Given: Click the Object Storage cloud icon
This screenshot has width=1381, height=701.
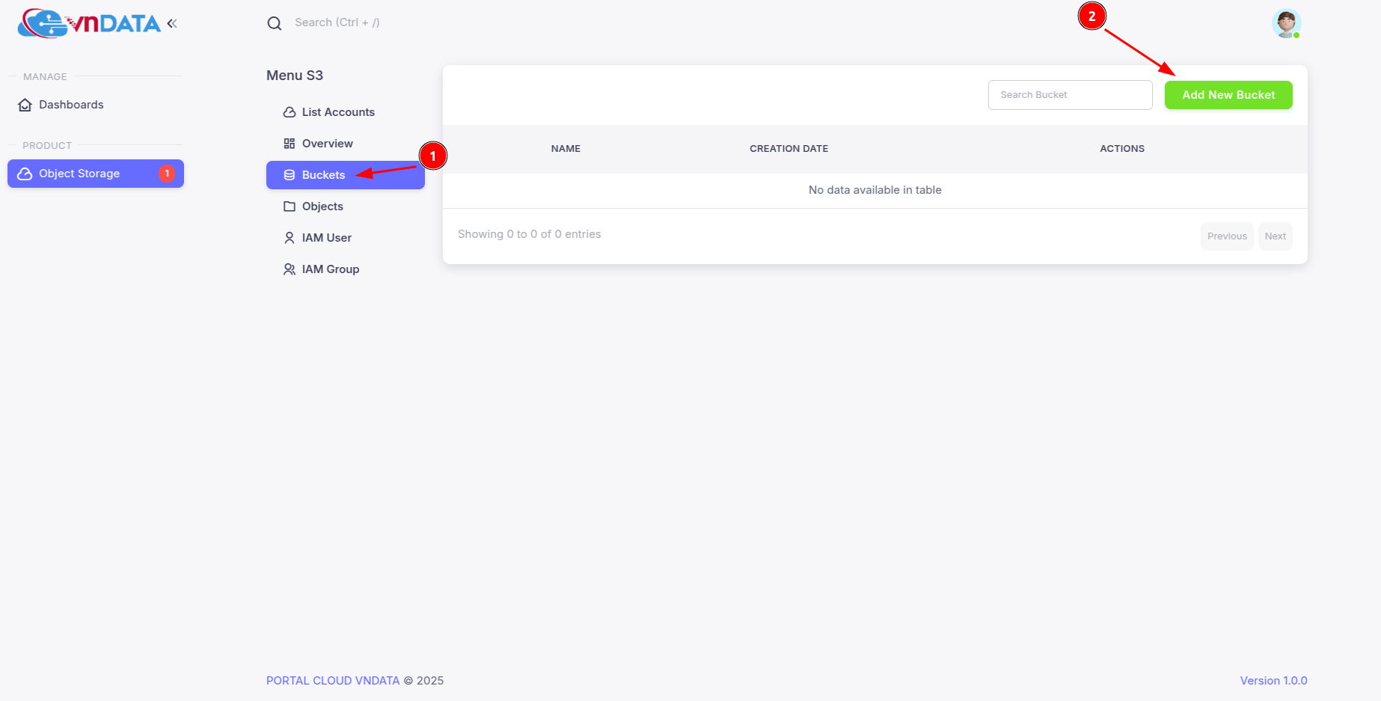Looking at the screenshot, I should 25,174.
